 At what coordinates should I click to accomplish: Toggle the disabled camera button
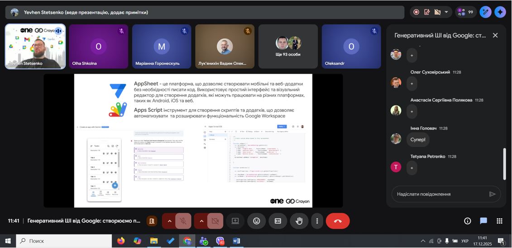(x=215, y=221)
